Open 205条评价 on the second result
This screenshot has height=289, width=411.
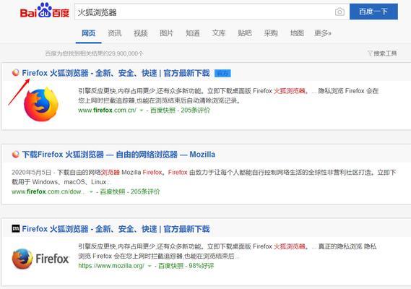[x=145, y=191]
